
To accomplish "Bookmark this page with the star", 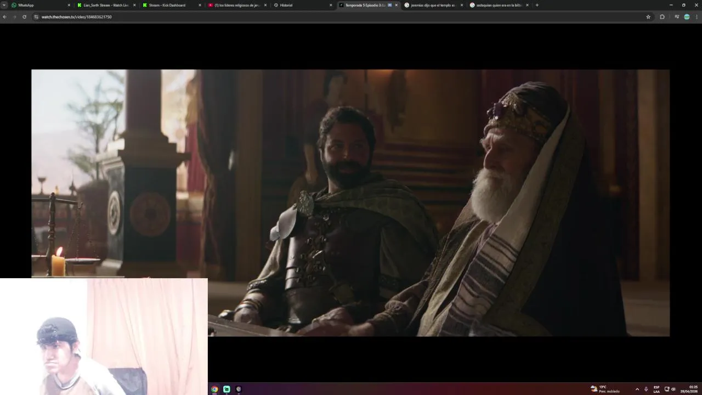I will [648, 17].
